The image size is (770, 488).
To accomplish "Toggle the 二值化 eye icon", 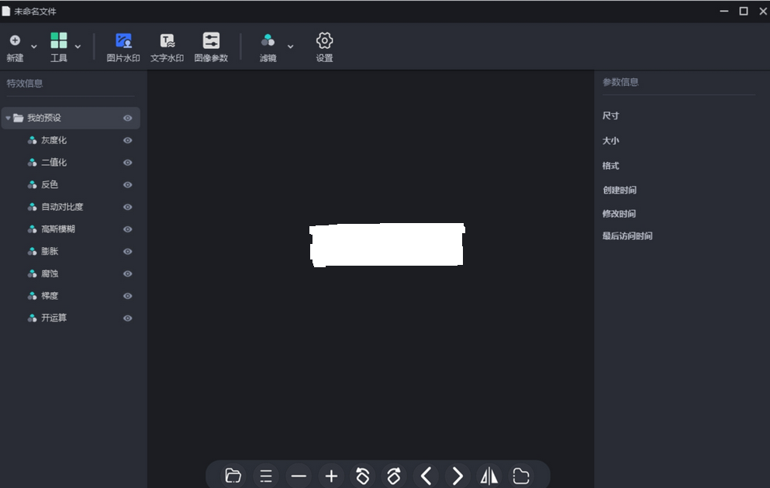I will pyautogui.click(x=128, y=163).
